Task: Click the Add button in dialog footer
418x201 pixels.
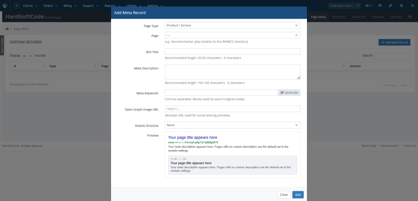Action: (x=298, y=194)
